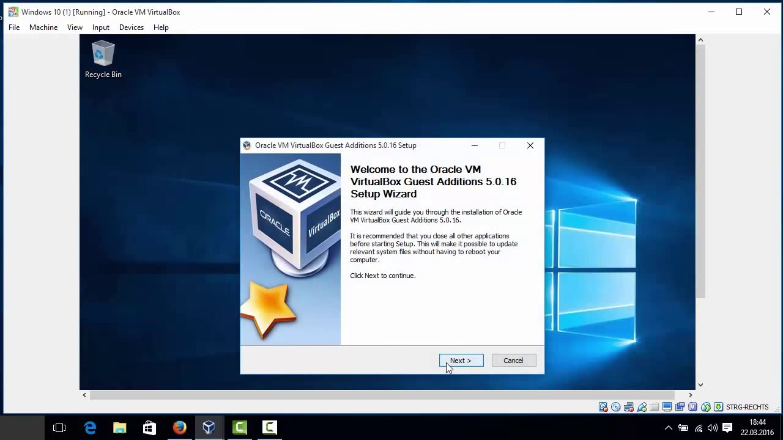
Task: Click the display settings status icon
Action: coord(667,407)
